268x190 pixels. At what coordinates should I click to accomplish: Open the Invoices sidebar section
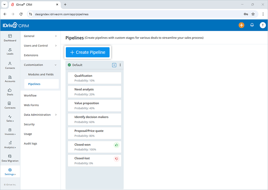pos(10,131)
